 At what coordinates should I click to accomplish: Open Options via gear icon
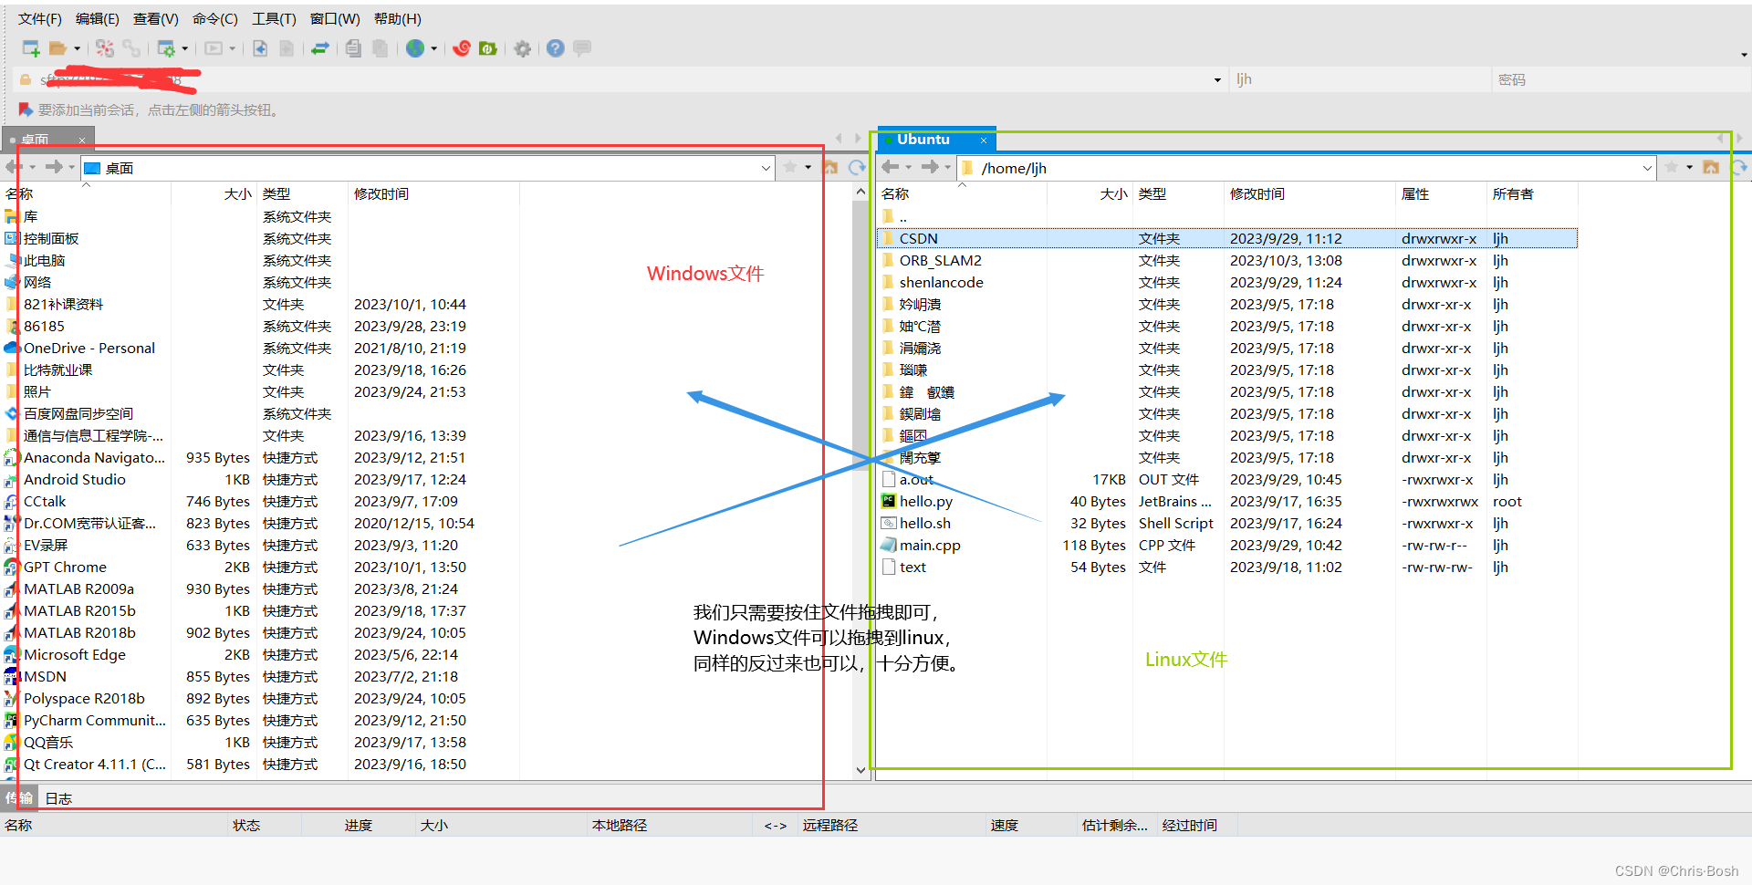[522, 48]
